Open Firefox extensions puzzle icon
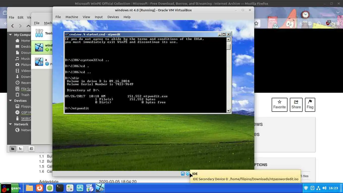343x193 pixels. 319,23
